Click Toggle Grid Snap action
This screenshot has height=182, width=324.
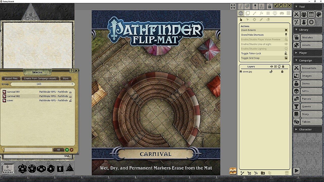pyautogui.click(x=264, y=58)
